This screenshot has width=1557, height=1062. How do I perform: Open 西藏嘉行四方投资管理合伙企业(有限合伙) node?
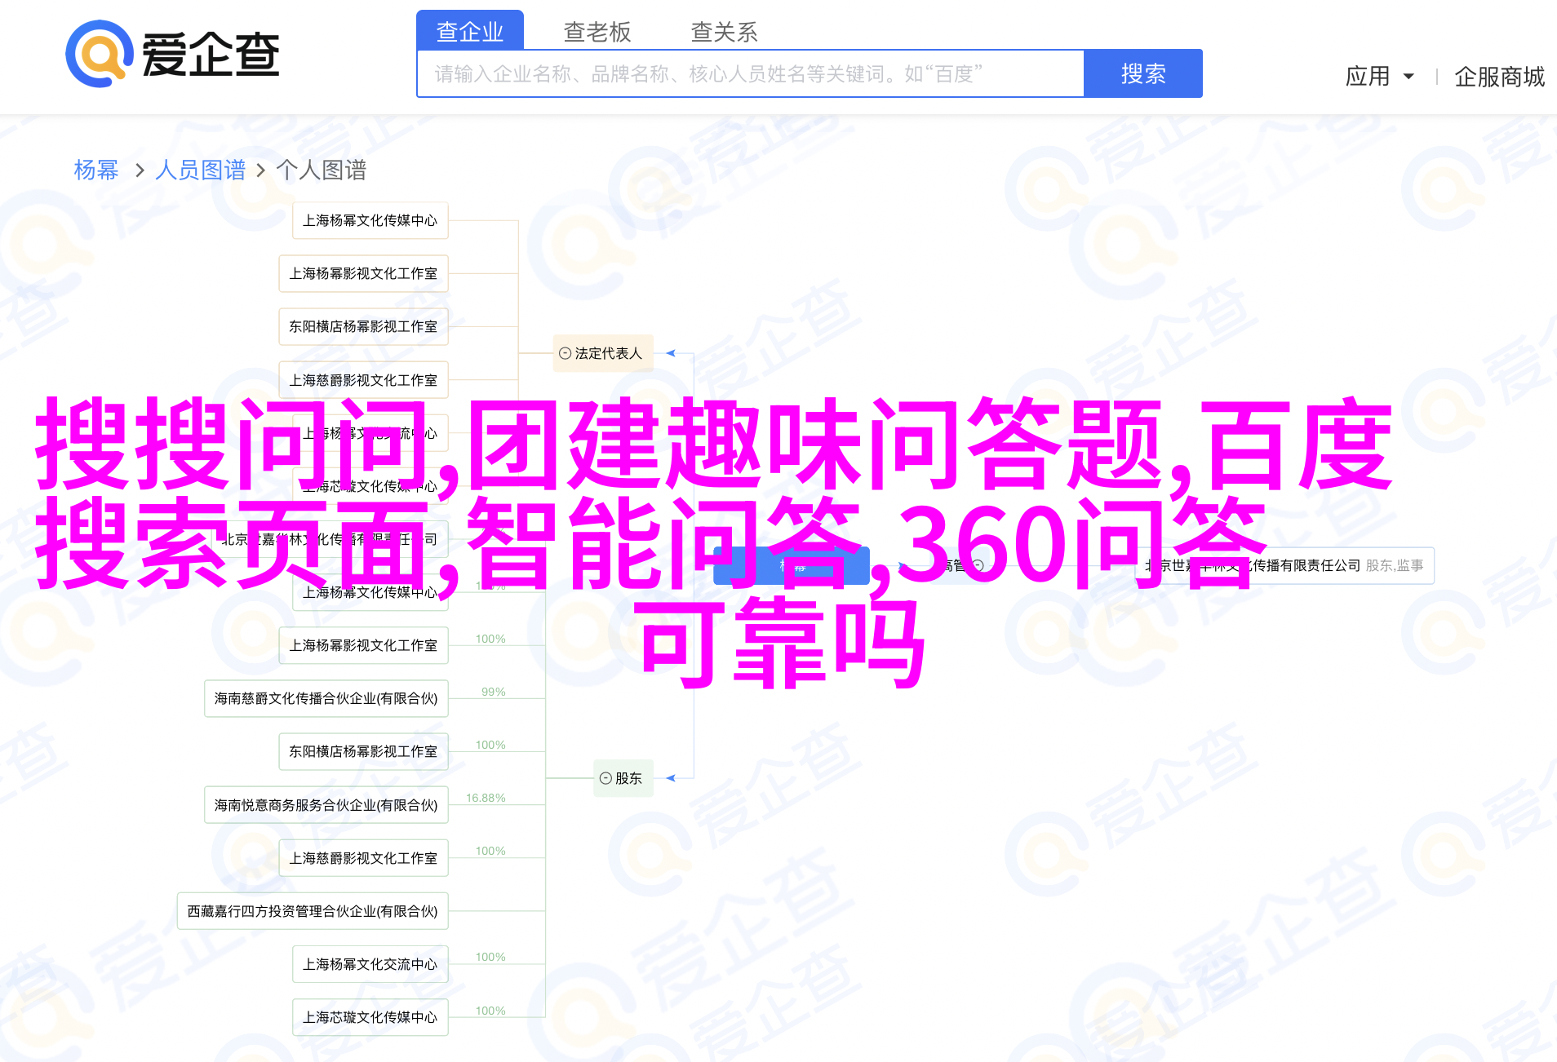coord(313,911)
